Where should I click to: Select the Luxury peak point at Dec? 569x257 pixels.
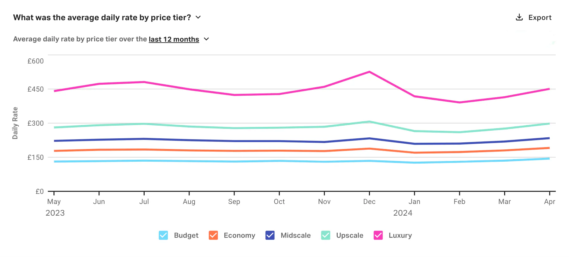369,72
